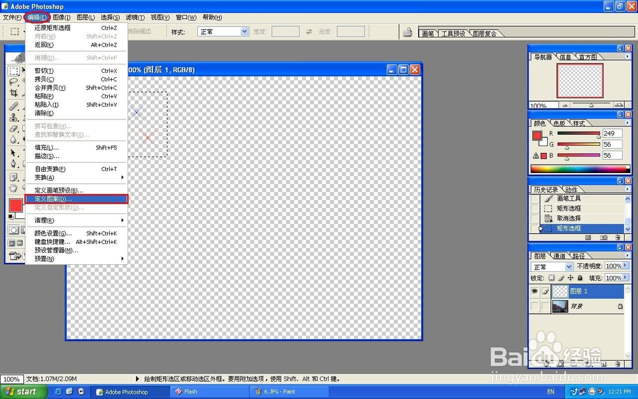This screenshot has height=399, width=638.
Task: Open the 填充 fill slider arrow
Action: [625, 278]
